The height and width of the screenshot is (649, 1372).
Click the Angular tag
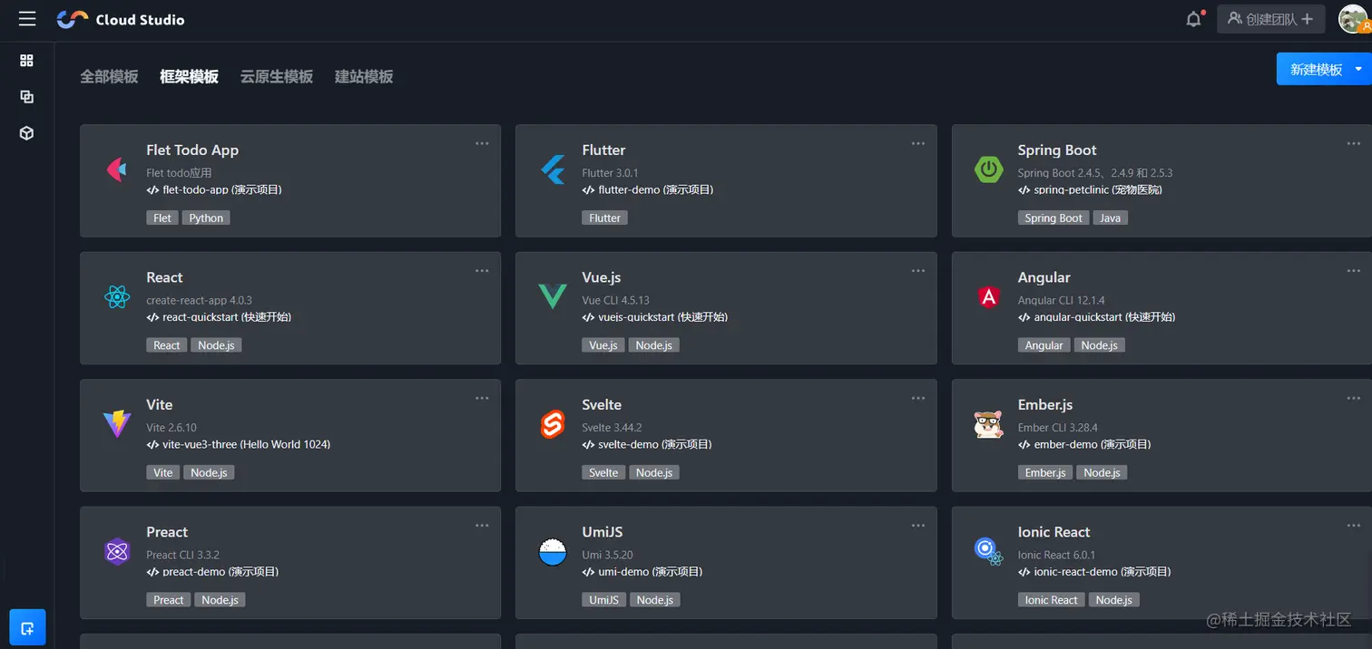coord(1044,345)
